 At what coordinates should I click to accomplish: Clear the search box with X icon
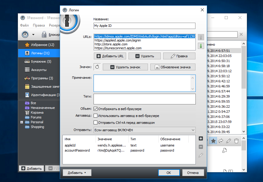(x=241, y=34)
